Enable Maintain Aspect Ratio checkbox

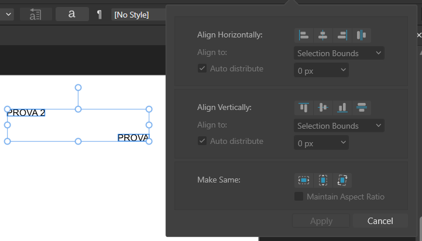coord(299,197)
